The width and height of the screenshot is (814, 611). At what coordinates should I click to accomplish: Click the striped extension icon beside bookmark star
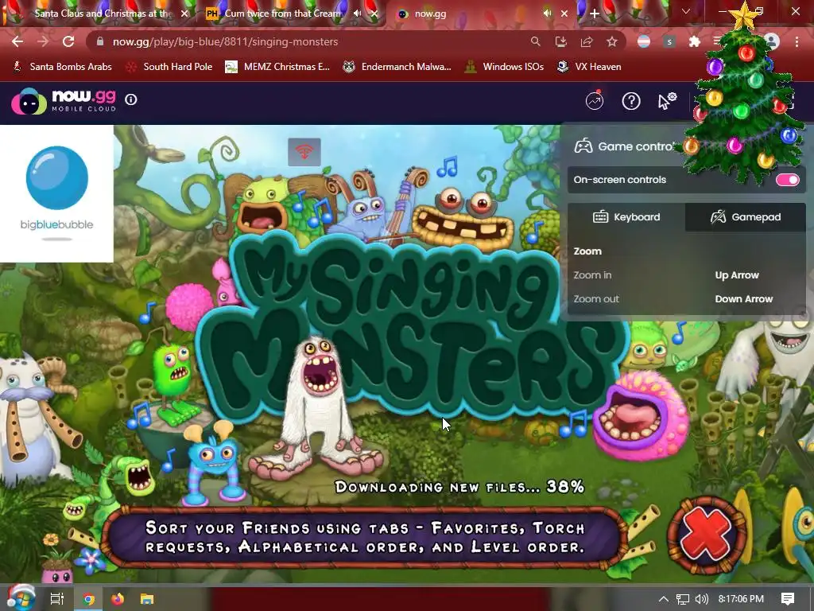click(644, 41)
